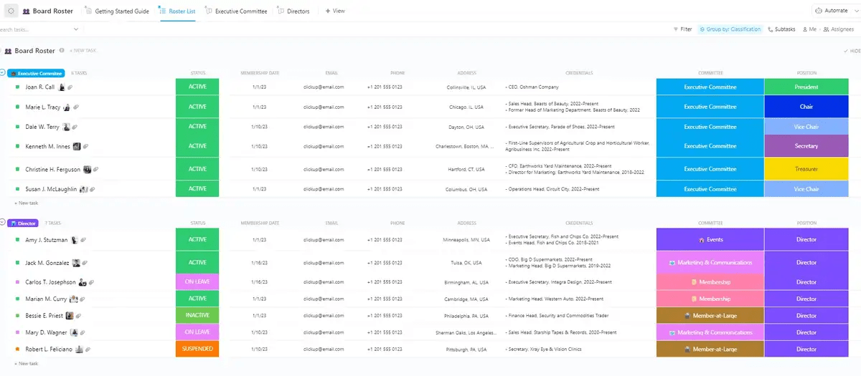Toggle status square for Marie L. Tracy
This screenshot has height=376, width=861.
point(17,107)
